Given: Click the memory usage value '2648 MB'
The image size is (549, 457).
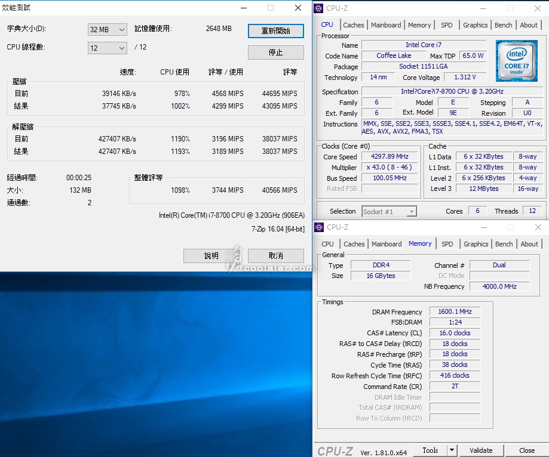Looking at the screenshot, I should 219,29.
